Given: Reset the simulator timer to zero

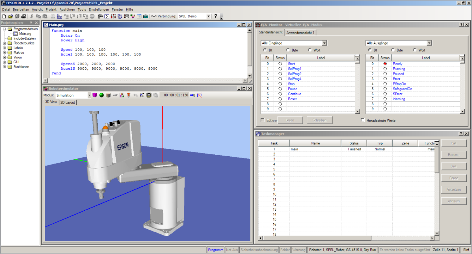Looking at the screenshot, I should coord(192,95).
